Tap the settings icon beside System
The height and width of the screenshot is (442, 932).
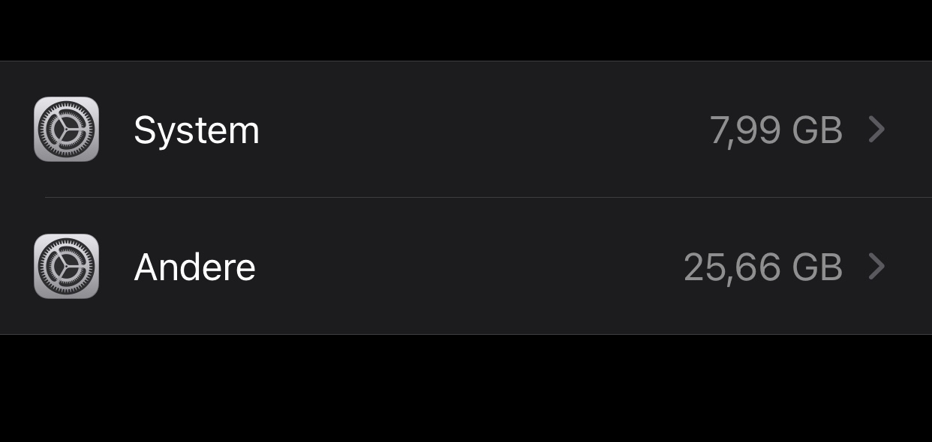(67, 130)
